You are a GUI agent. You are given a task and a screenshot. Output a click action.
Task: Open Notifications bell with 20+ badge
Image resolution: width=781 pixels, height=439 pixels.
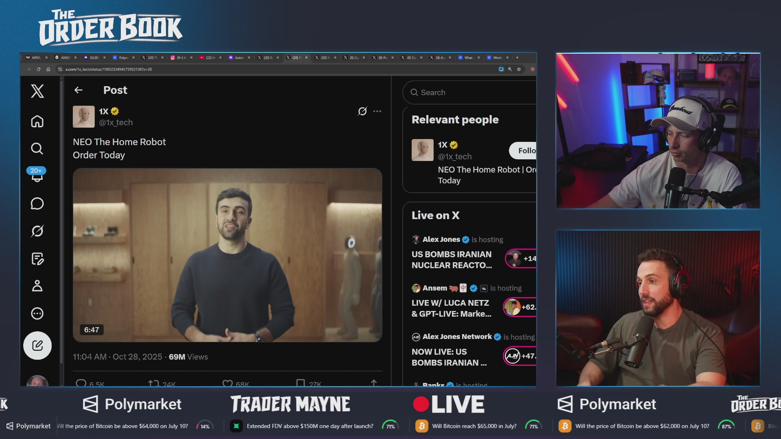pyautogui.click(x=37, y=175)
